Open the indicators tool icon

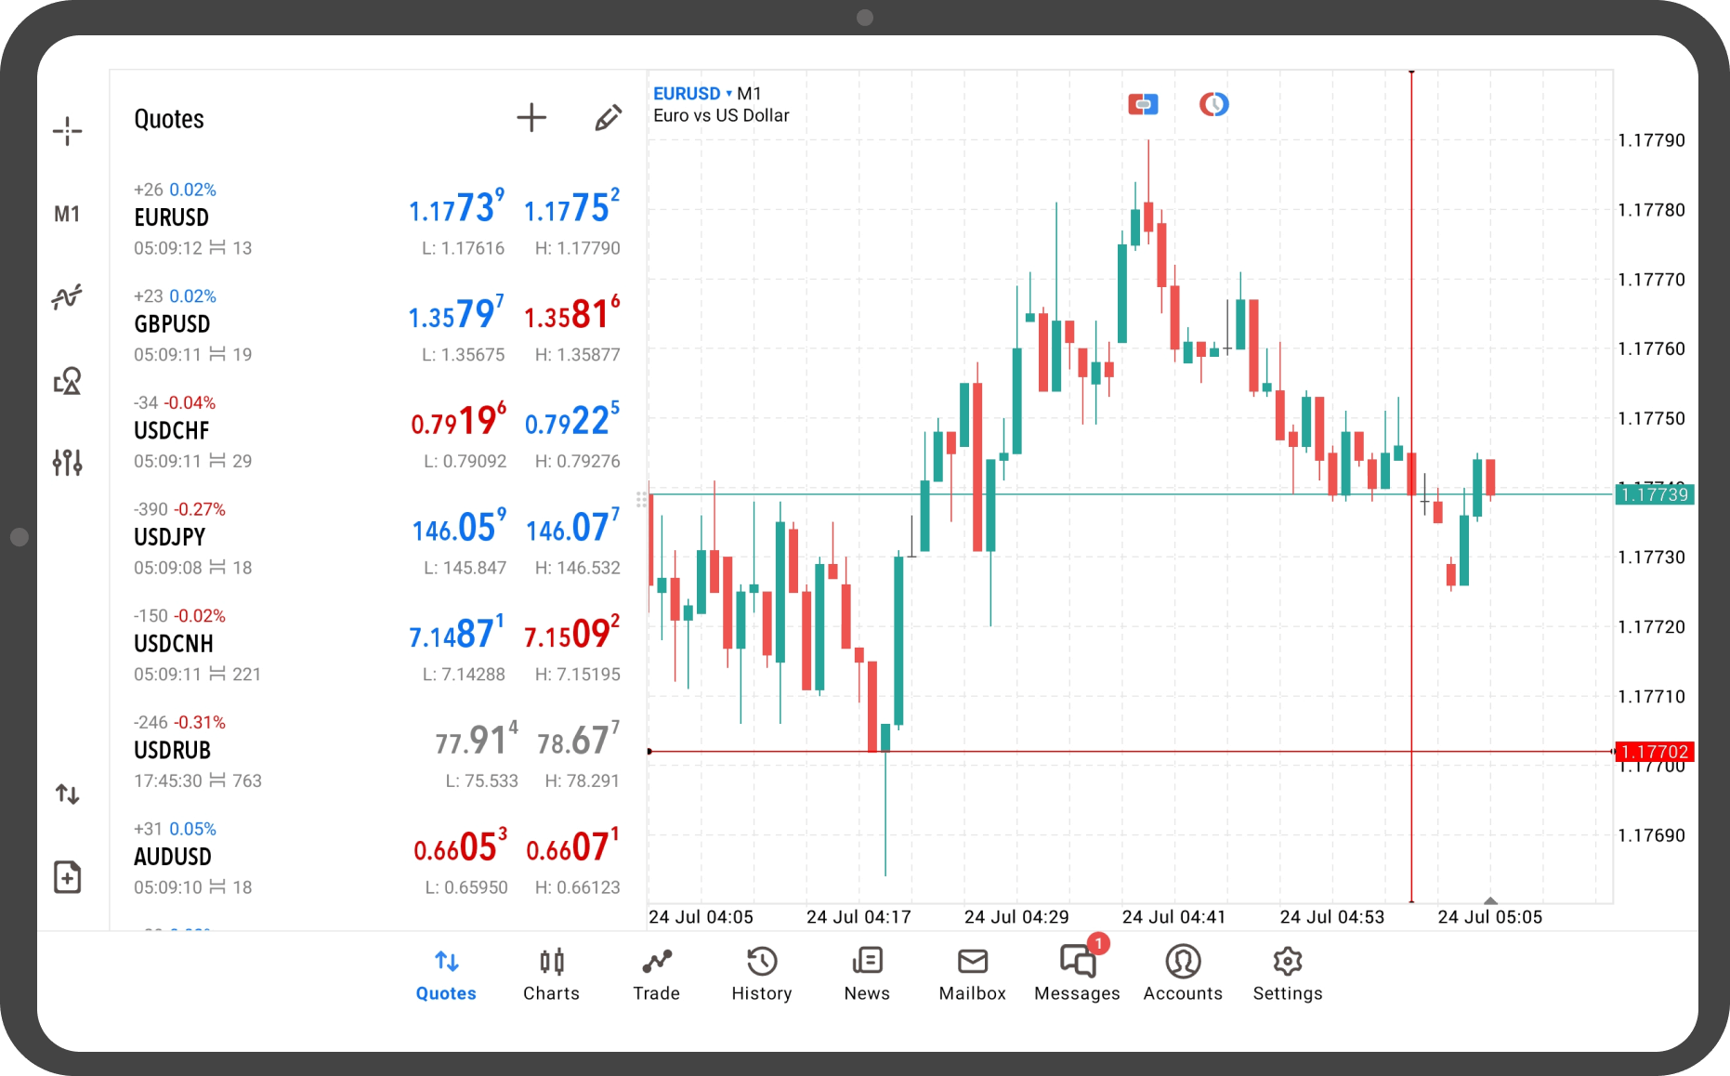pyautogui.click(x=67, y=297)
